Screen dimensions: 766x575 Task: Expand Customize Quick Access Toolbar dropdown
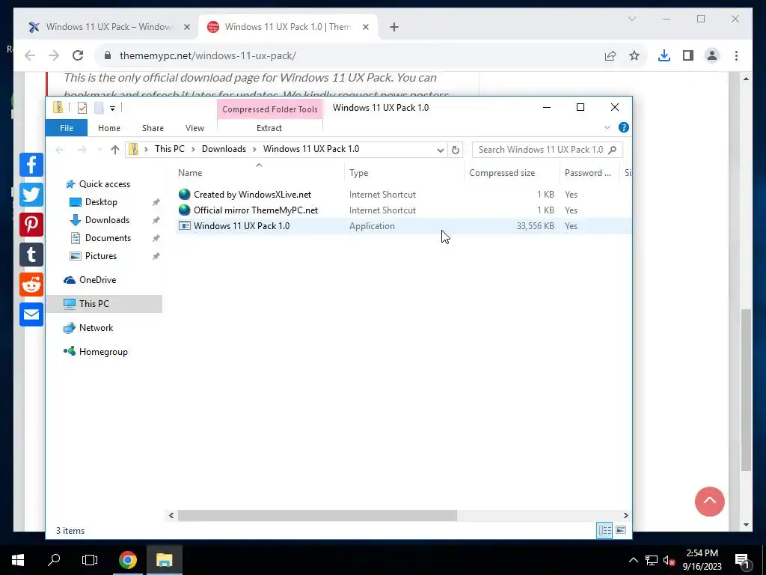(112, 108)
